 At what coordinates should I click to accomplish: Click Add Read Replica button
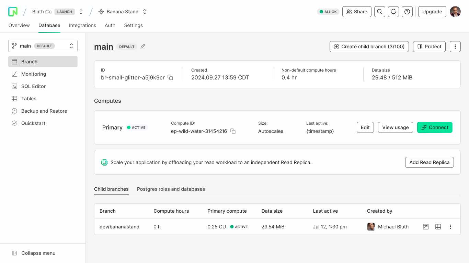pyautogui.click(x=429, y=162)
